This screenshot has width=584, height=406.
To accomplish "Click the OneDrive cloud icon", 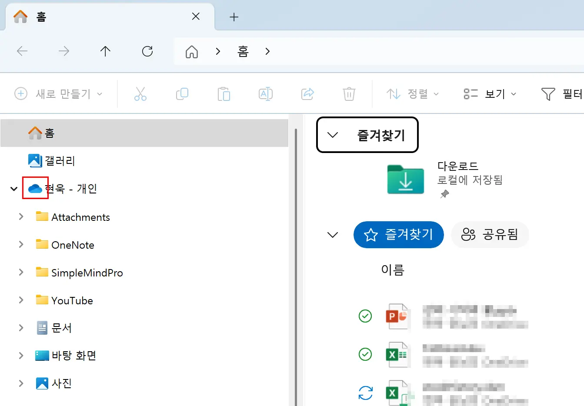I will [x=35, y=188].
